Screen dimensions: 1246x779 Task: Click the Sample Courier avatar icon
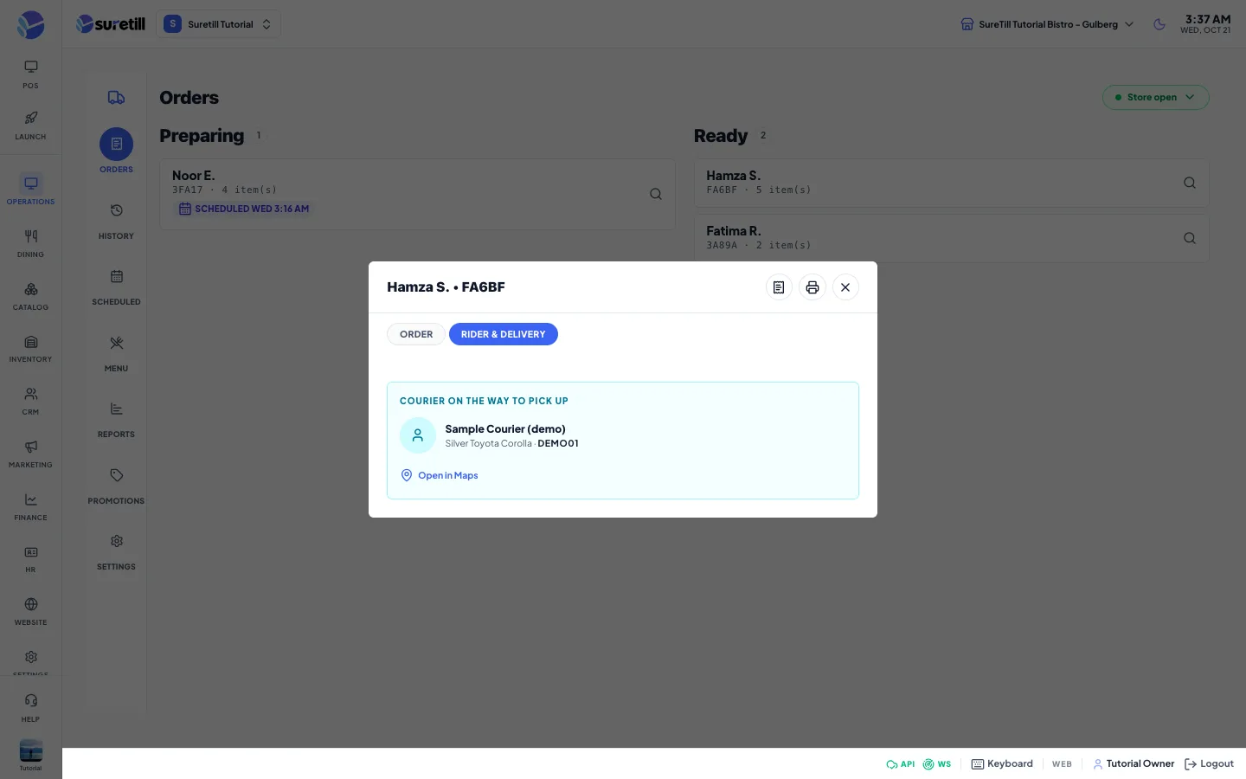point(418,435)
